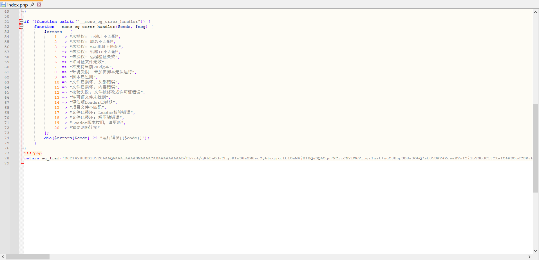Close the index.php tab

click(x=39, y=4)
